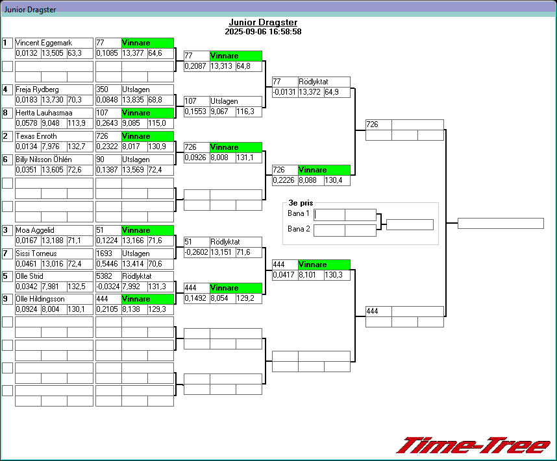This screenshot has height=461, width=557.
Task: Click the Time-Tree logo
Action: [473, 445]
